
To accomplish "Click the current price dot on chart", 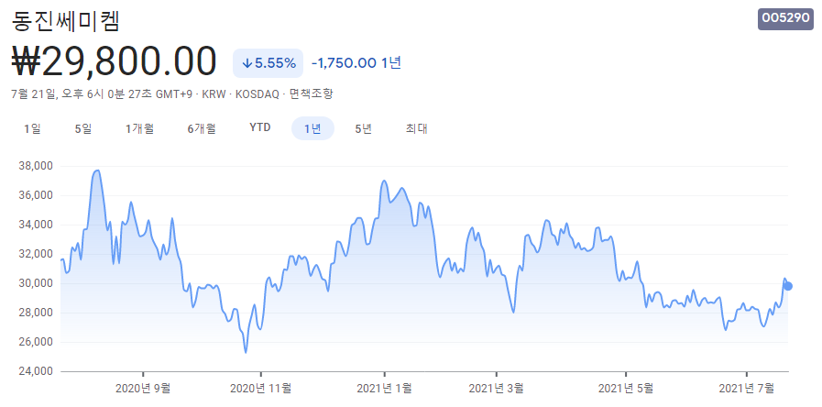I will point(788,286).
